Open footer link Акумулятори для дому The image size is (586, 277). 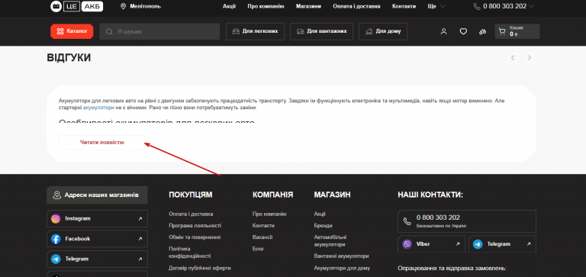(x=343, y=268)
